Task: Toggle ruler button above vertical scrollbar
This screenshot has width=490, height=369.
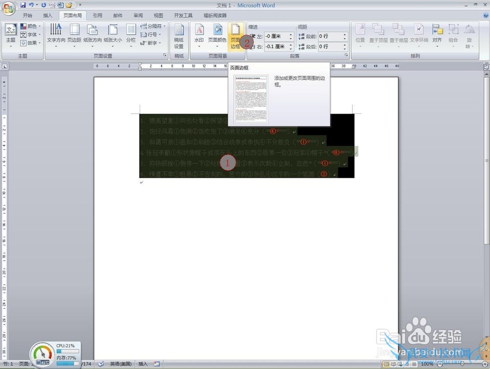Action: (486, 67)
